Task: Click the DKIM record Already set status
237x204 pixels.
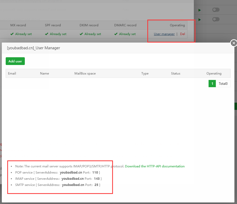Action: tap(93, 34)
